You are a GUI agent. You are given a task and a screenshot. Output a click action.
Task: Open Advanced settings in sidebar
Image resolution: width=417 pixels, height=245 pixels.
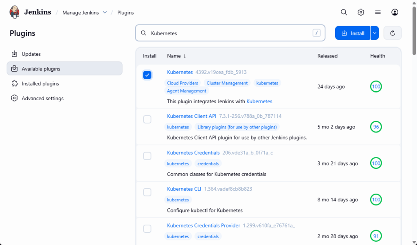point(42,98)
